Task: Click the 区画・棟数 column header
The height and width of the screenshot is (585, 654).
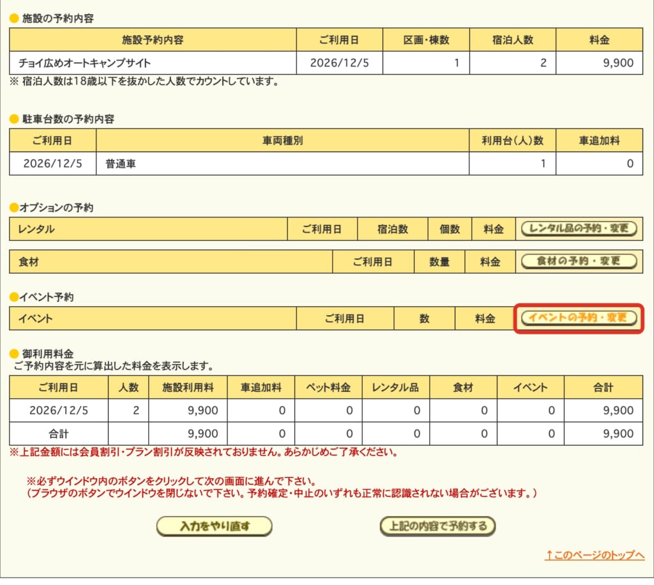Action: click(x=426, y=40)
